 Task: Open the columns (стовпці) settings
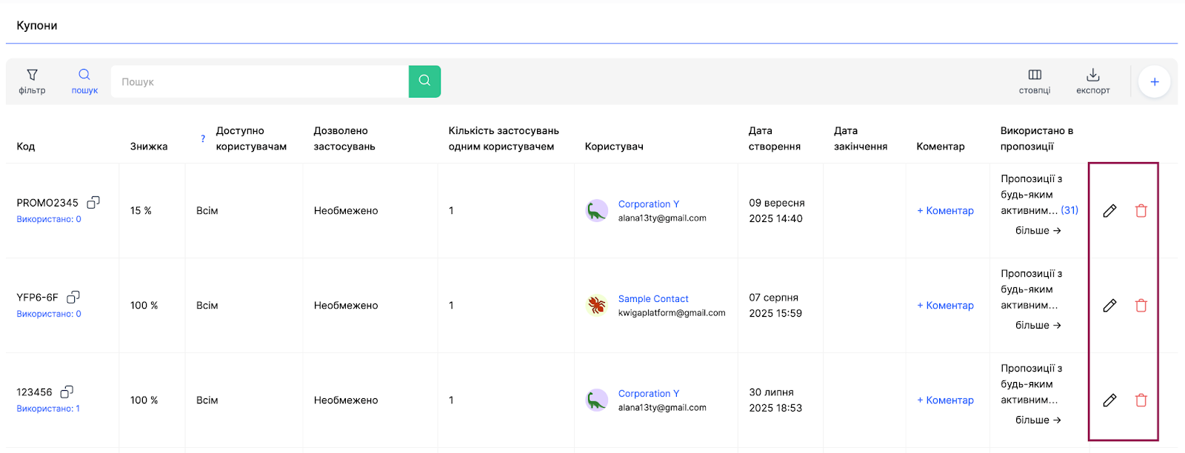1034,81
